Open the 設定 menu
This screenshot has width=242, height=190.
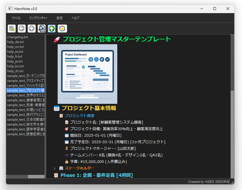(60, 18)
